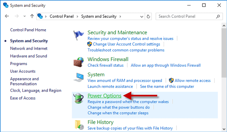227x132 pixels.
Task: Expand the chevron after Control Panel breadcrumb
Action: pyautogui.click(x=77, y=16)
